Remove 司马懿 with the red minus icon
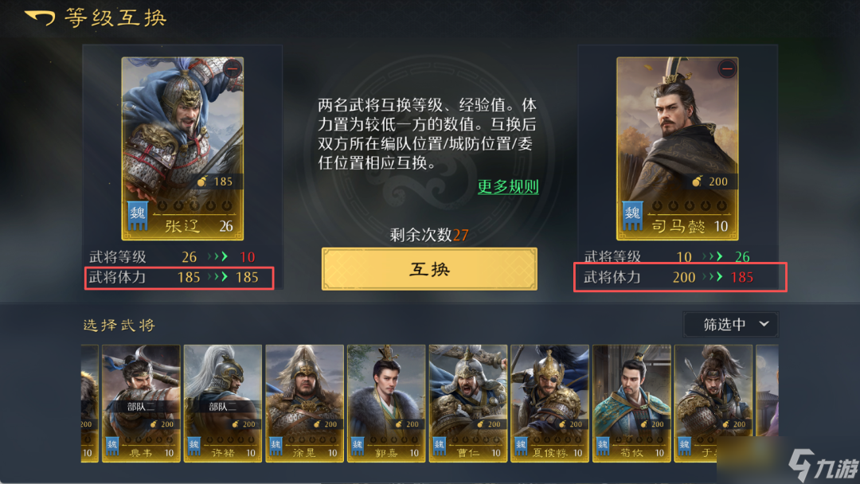The width and height of the screenshot is (860, 484). pyautogui.click(x=727, y=69)
